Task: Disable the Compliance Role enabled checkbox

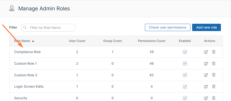Action: 185,52
